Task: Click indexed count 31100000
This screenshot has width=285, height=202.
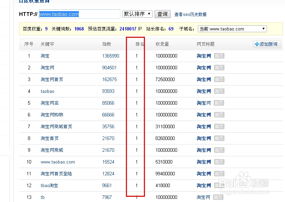Action: 165,126
